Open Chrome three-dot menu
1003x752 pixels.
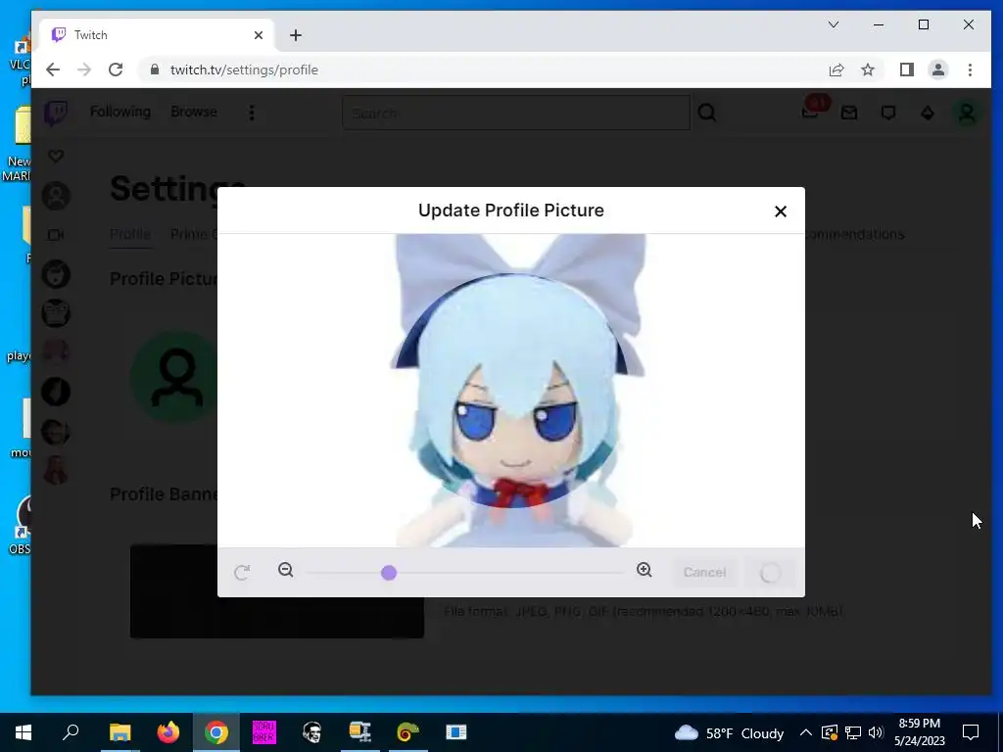(970, 70)
